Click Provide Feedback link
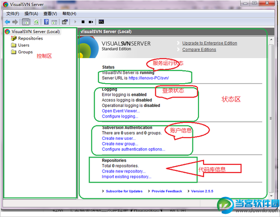Image resolution: width=280 pixels, height=217 pixels. pos(167,191)
